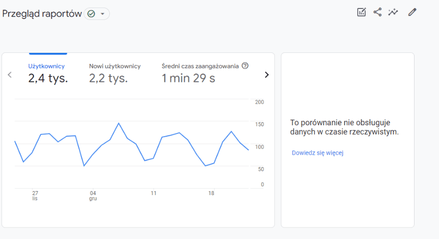Viewport: 439px width, 239px height.
Task: Expand dropdown arrow next to Przegląd raportów
Action: click(102, 14)
